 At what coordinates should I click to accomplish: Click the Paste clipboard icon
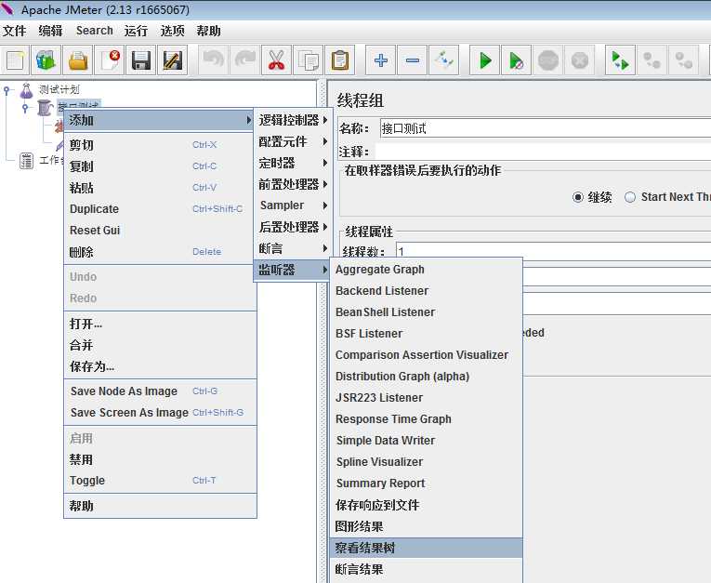tap(339, 60)
